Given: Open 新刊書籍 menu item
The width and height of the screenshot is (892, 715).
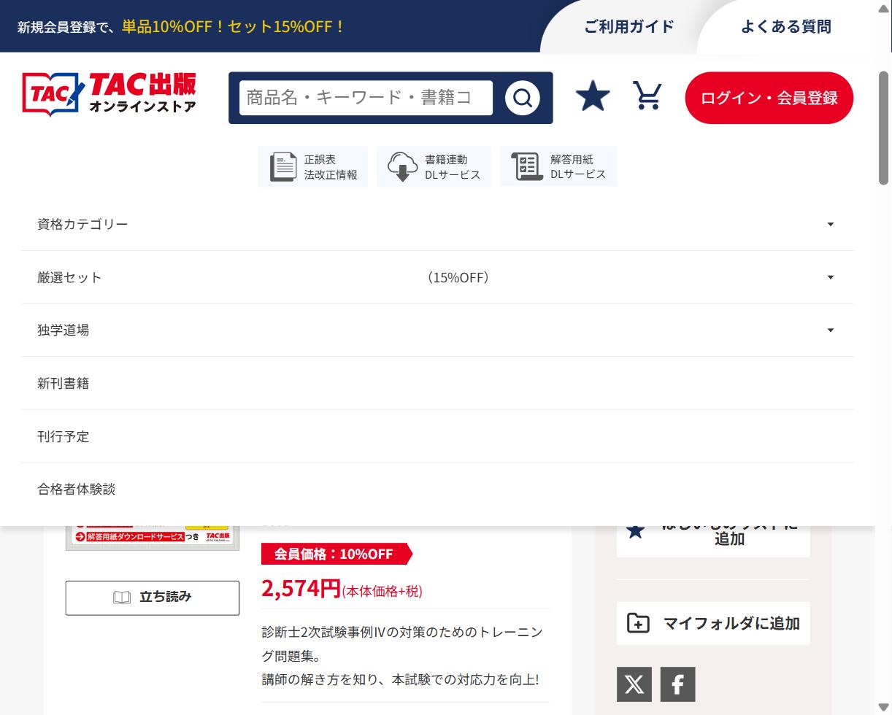Looking at the screenshot, I should coord(437,383).
